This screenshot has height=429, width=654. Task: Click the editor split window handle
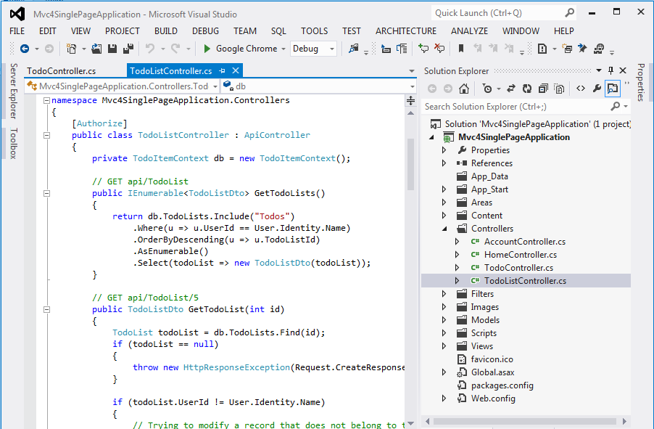(411, 100)
